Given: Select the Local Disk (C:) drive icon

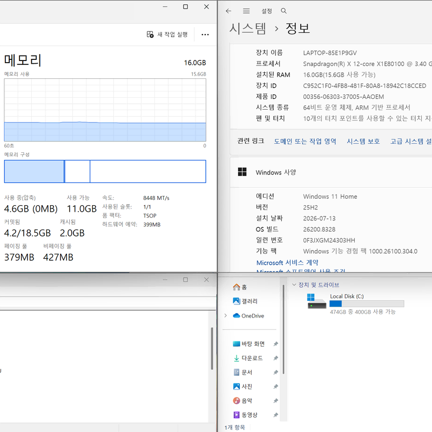Looking at the screenshot, I should 316,301.
